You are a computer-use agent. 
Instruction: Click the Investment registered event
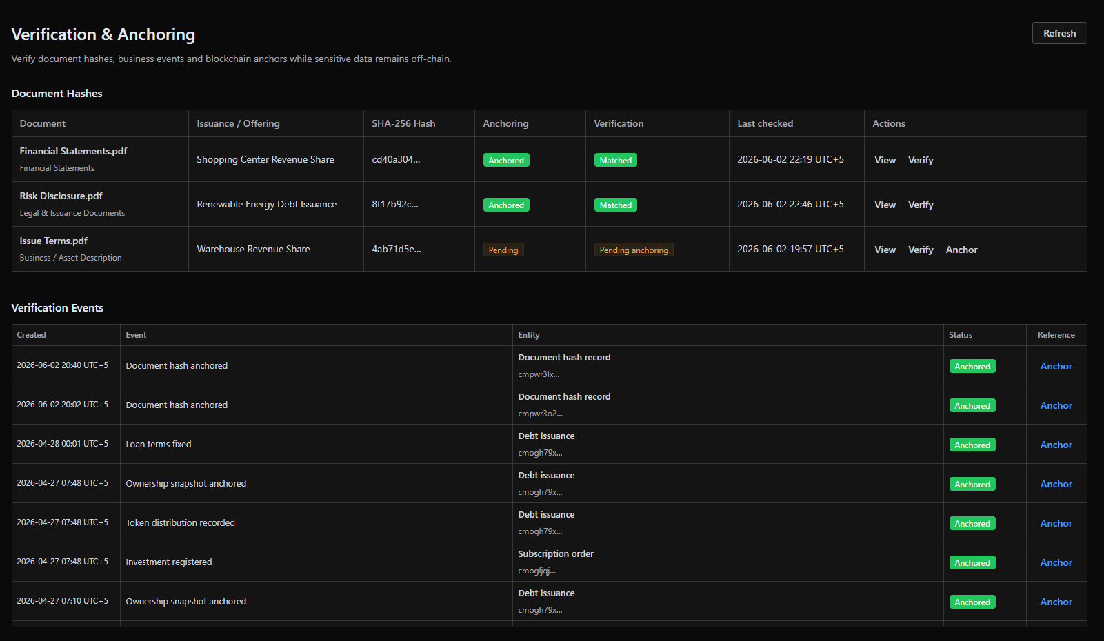[x=169, y=562]
